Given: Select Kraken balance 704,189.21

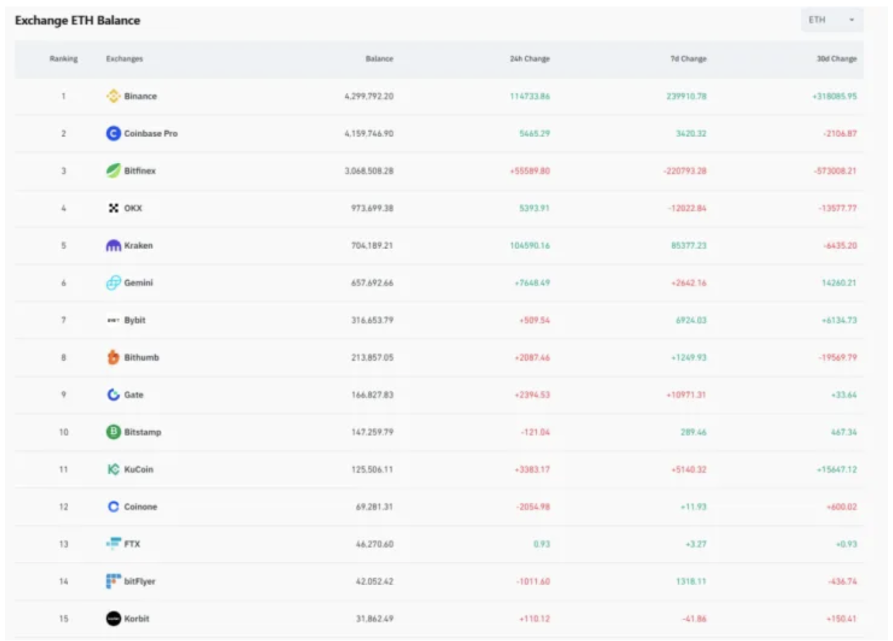Looking at the screenshot, I should [x=373, y=245].
